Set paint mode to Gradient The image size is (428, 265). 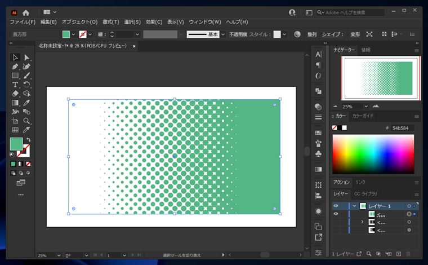click(x=20, y=164)
